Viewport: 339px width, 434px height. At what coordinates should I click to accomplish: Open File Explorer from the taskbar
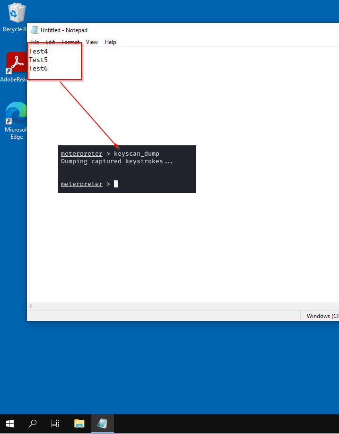click(79, 424)
